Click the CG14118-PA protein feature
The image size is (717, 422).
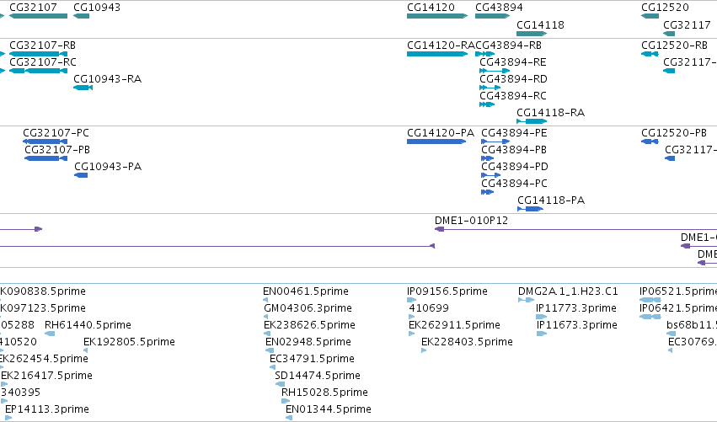click(x=531, y=209)
